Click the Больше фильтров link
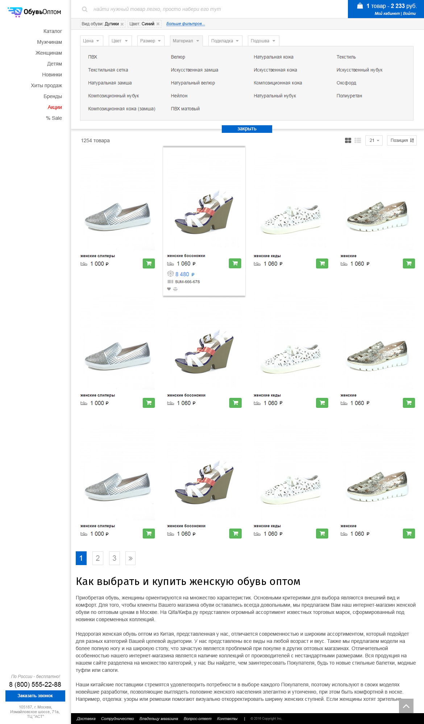 click(x=186, y=24)
